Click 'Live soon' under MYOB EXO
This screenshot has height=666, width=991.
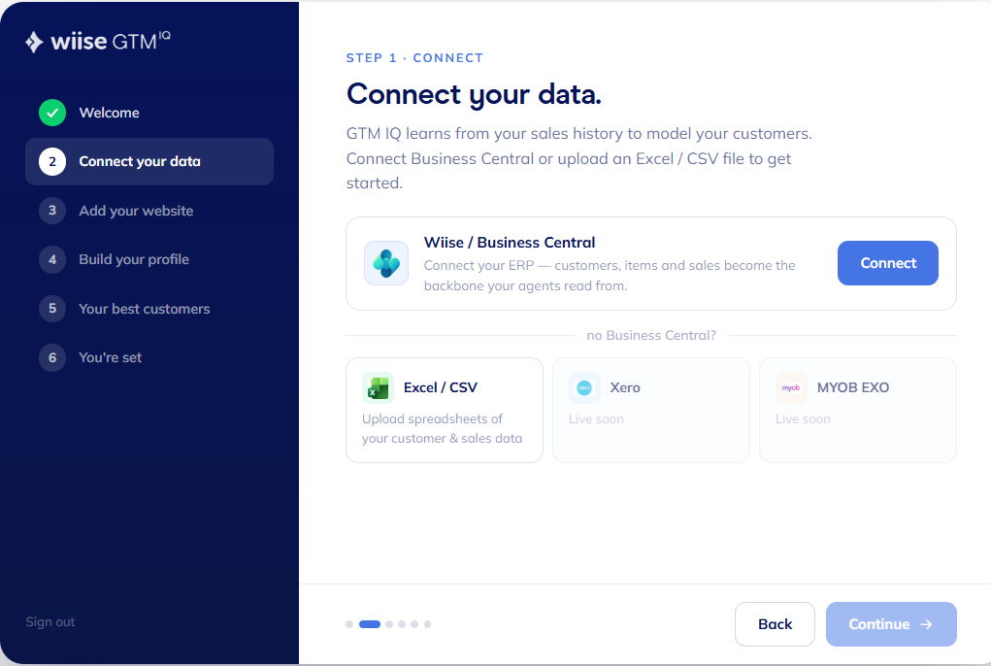pos(803,419)
